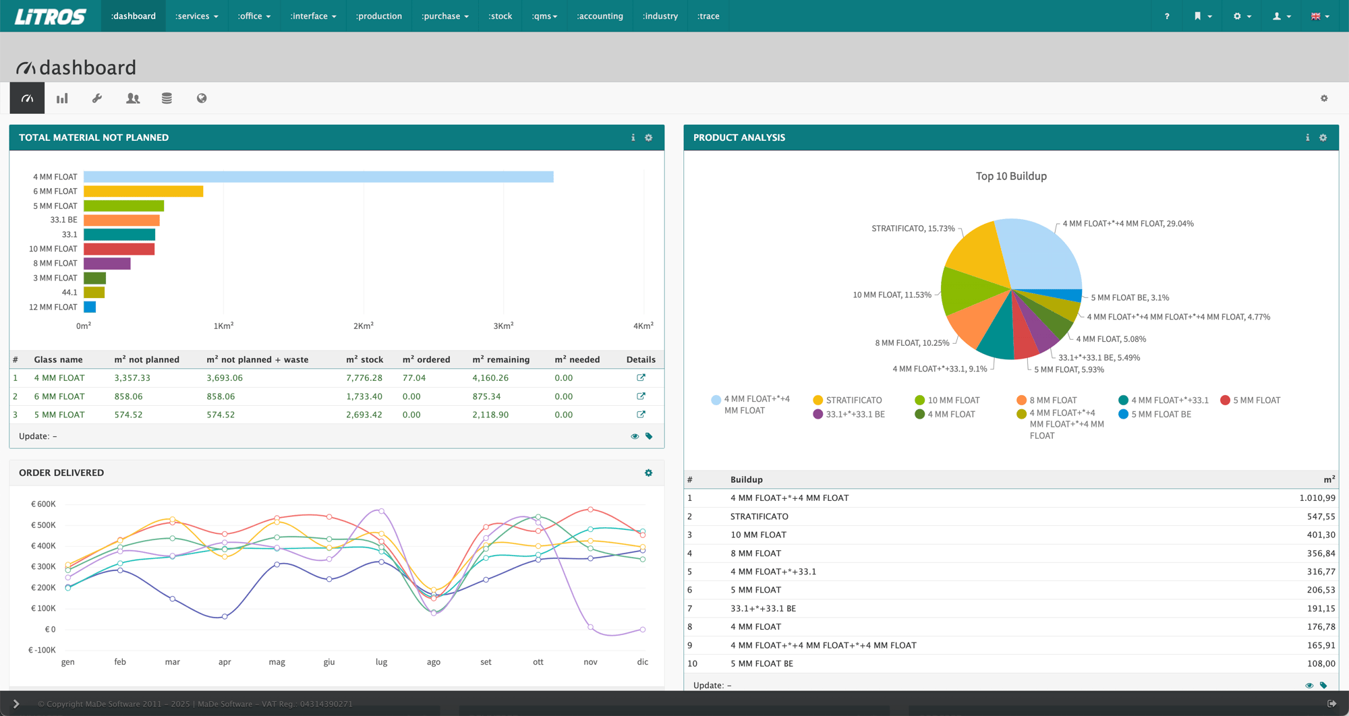Expand the :qms dropdown menu
Screen dimensions: 1349x716
tap(544, 16)
